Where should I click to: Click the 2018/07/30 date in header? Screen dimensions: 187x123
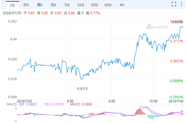[12, 13]
